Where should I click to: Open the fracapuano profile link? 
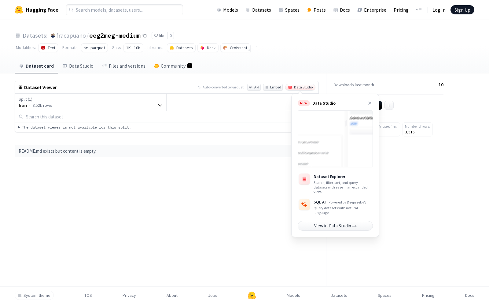(71, 35)
